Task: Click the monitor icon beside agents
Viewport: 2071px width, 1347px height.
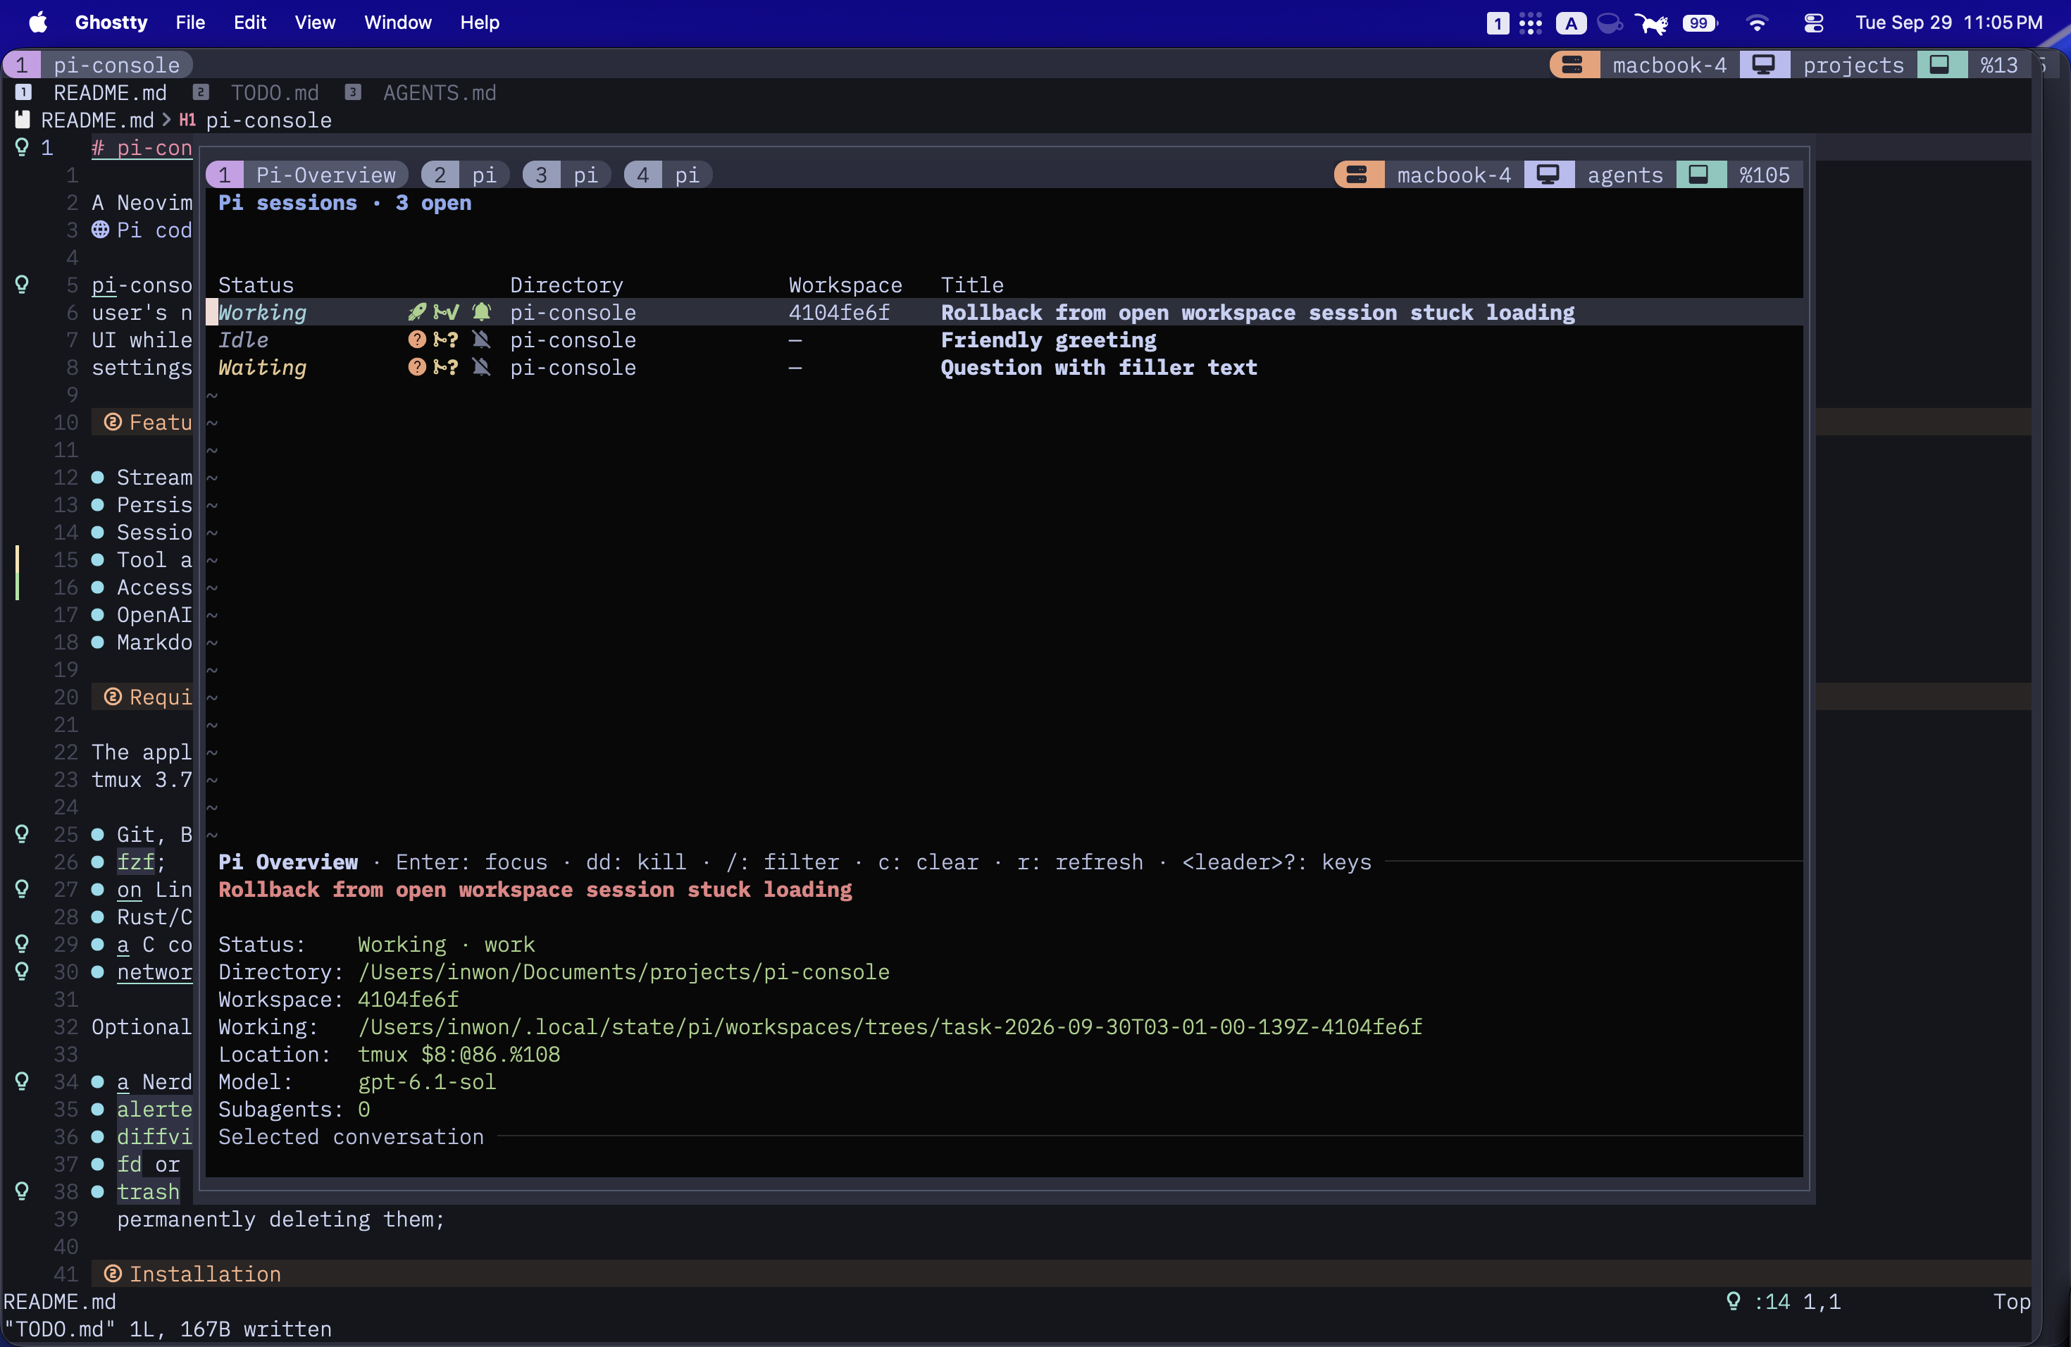Action: tap(1548, 175)
